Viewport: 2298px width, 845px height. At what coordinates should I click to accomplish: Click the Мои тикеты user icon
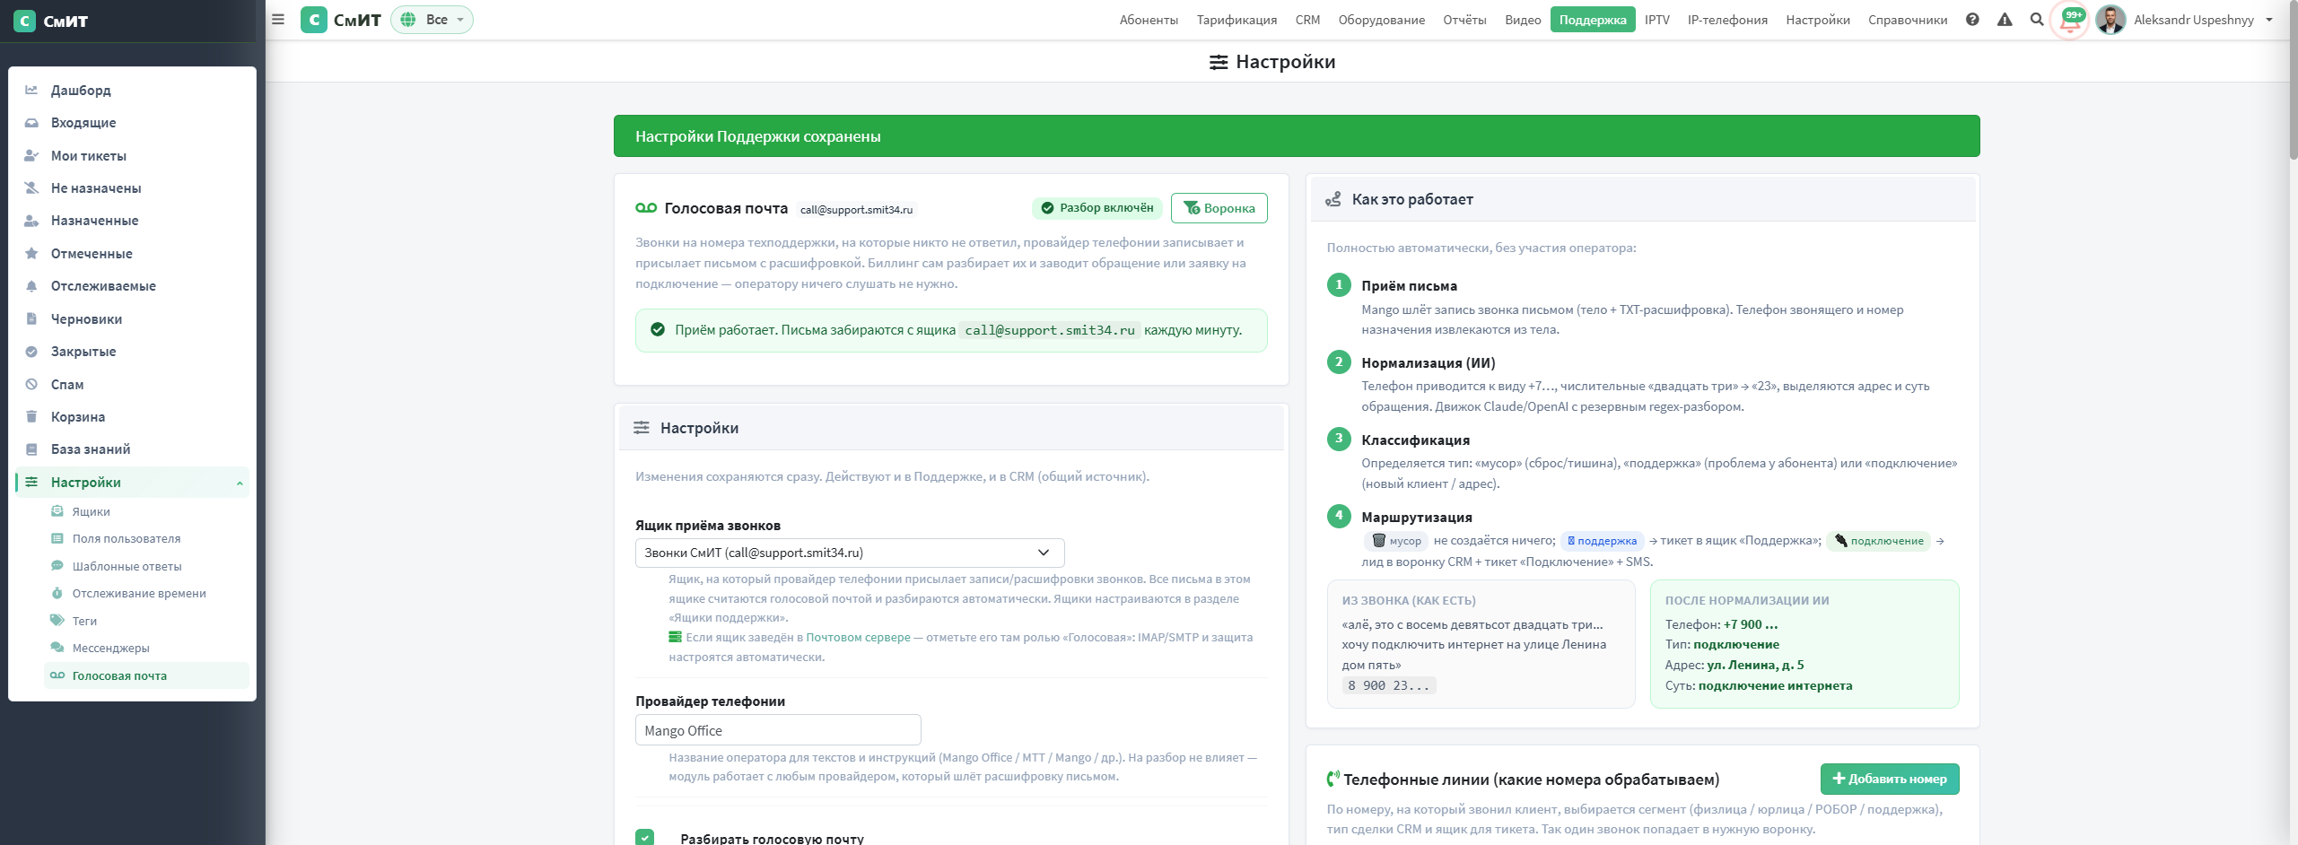(31, 155)
